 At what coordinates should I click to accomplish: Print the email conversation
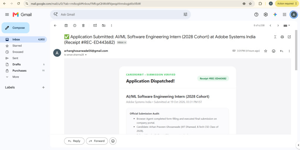282,37
